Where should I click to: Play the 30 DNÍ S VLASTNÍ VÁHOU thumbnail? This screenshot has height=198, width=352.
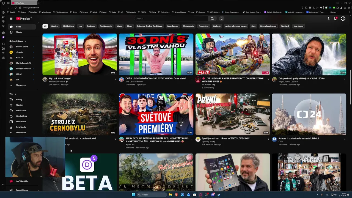pos(156,54)
